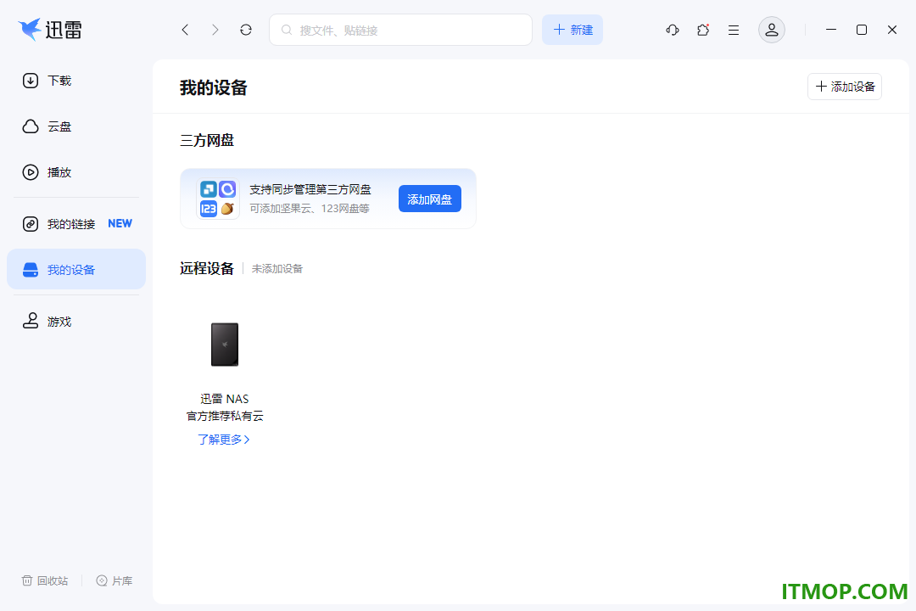Click the 新建 button

click(x=572, y=30)
